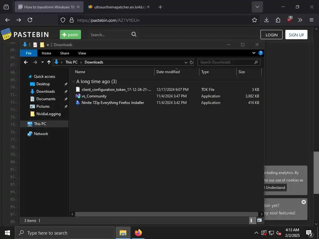Click Explorer back arrow
Image resolution: width=319 pixels, height=239 pixels.
tap(26, 62)
